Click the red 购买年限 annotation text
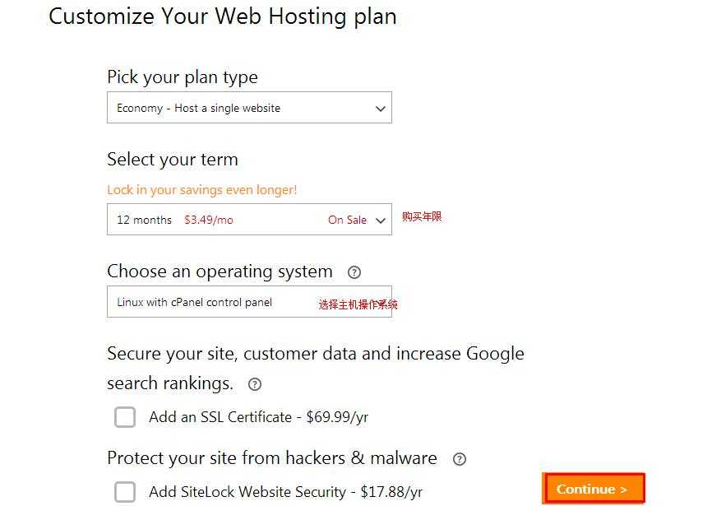The width and height of the screenshot is (712, 506). pos(422,217)
